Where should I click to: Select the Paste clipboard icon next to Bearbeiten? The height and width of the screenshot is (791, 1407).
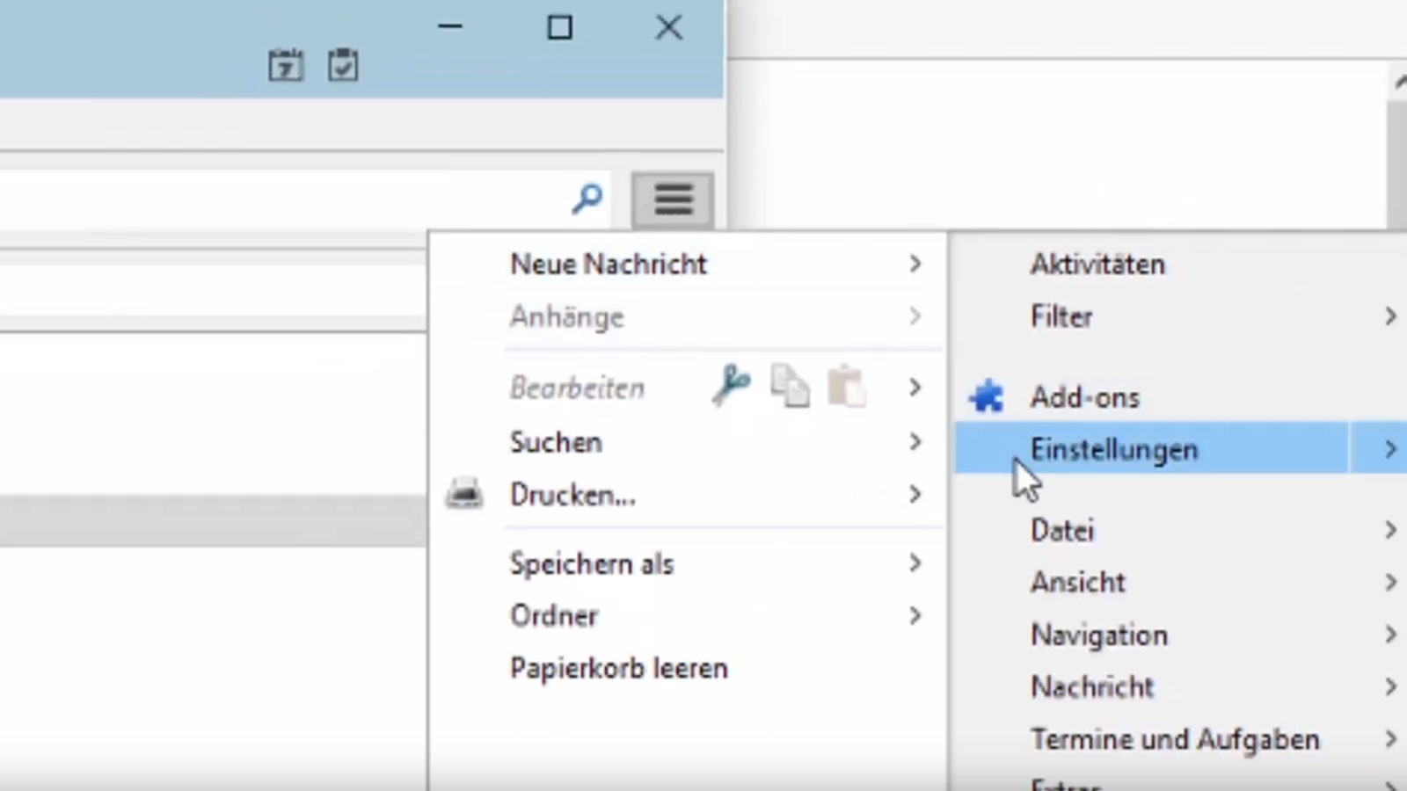[x=846, y=387]
